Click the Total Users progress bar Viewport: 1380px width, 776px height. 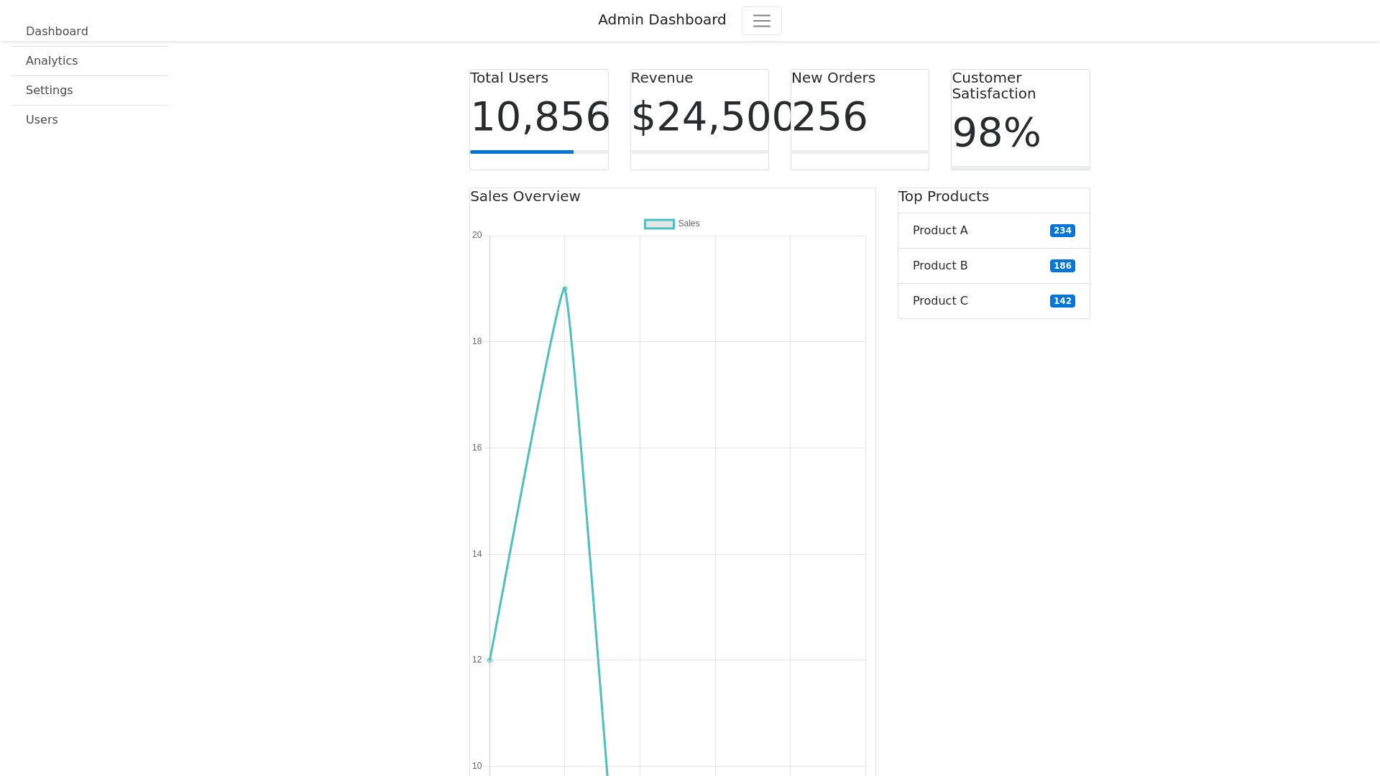click(x=538, y=152)
